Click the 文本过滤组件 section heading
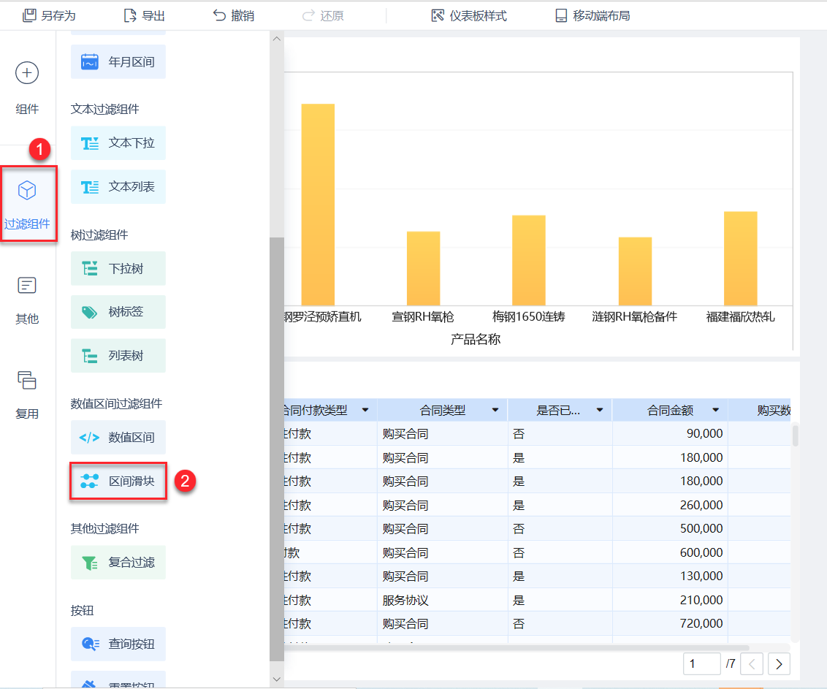Screen dimensions: 827x689 click(x=105, y=109)
